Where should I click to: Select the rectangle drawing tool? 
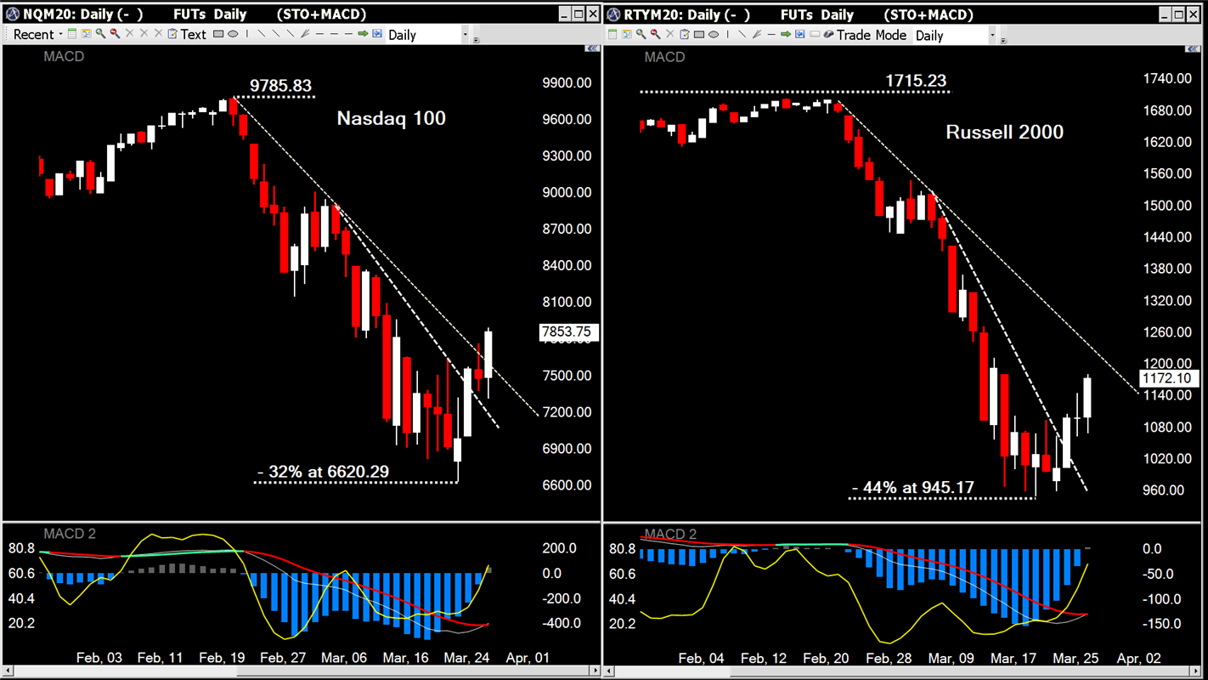217,34
